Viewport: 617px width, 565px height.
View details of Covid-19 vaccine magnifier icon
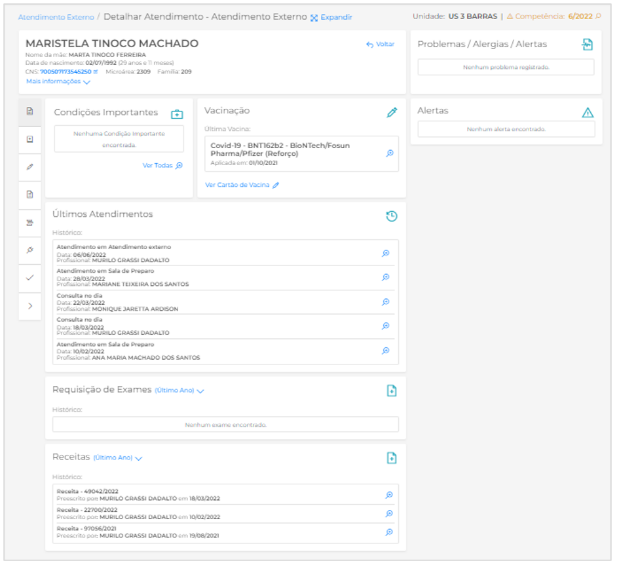[x=389, y=153]
